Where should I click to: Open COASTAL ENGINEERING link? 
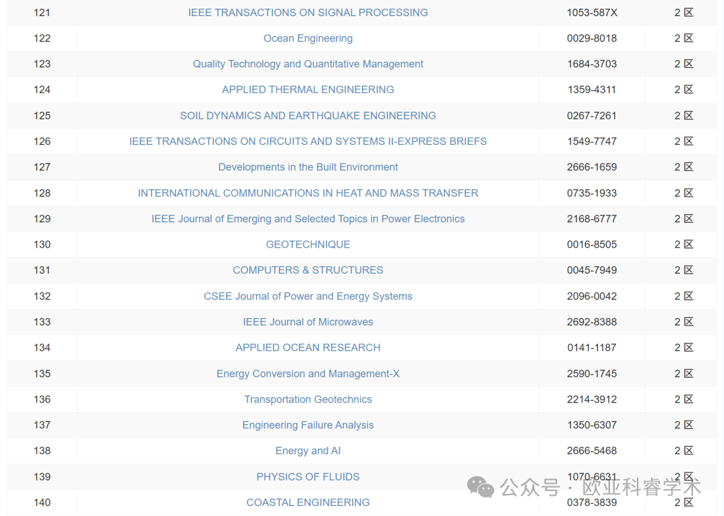(308, 503)
